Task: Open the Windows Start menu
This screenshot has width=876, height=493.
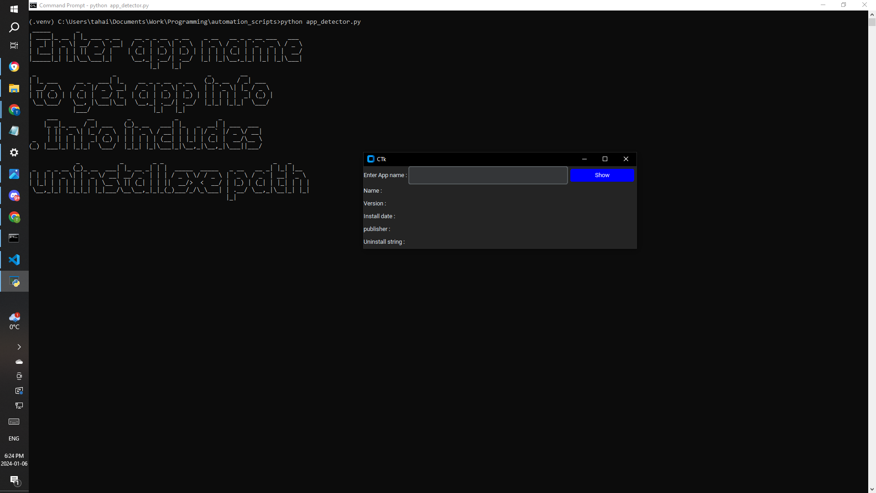Action: tap(14, 9)
